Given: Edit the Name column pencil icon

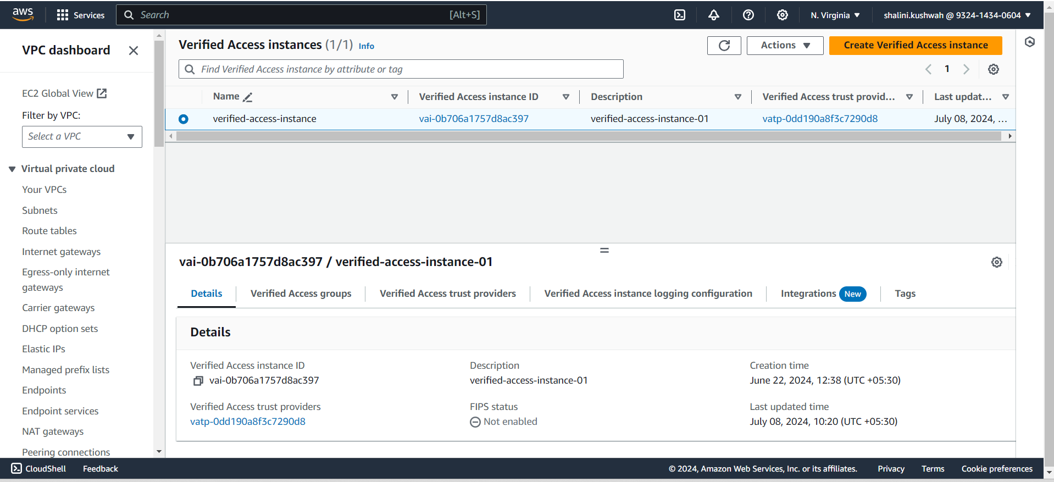Looking at the screenshot, I should [x=248, y=97].
